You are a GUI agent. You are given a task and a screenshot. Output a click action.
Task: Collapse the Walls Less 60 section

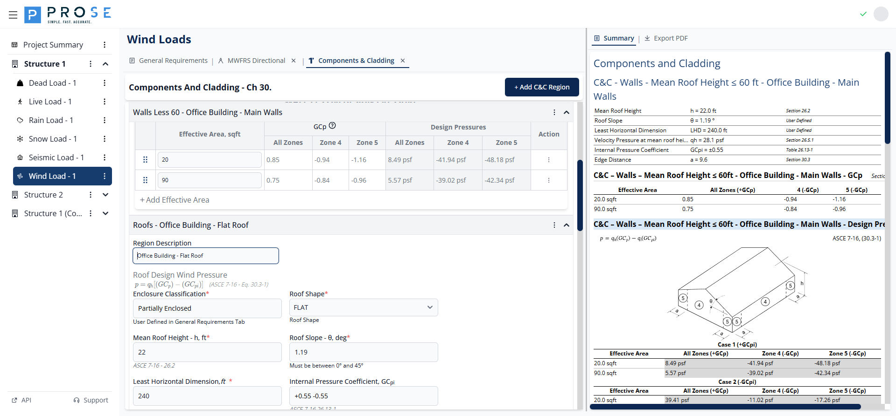[x=566, y=112]
